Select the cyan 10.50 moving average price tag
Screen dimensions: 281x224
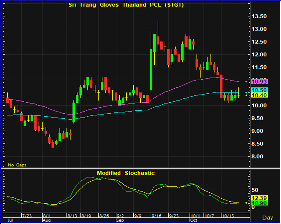pos(259,90)
